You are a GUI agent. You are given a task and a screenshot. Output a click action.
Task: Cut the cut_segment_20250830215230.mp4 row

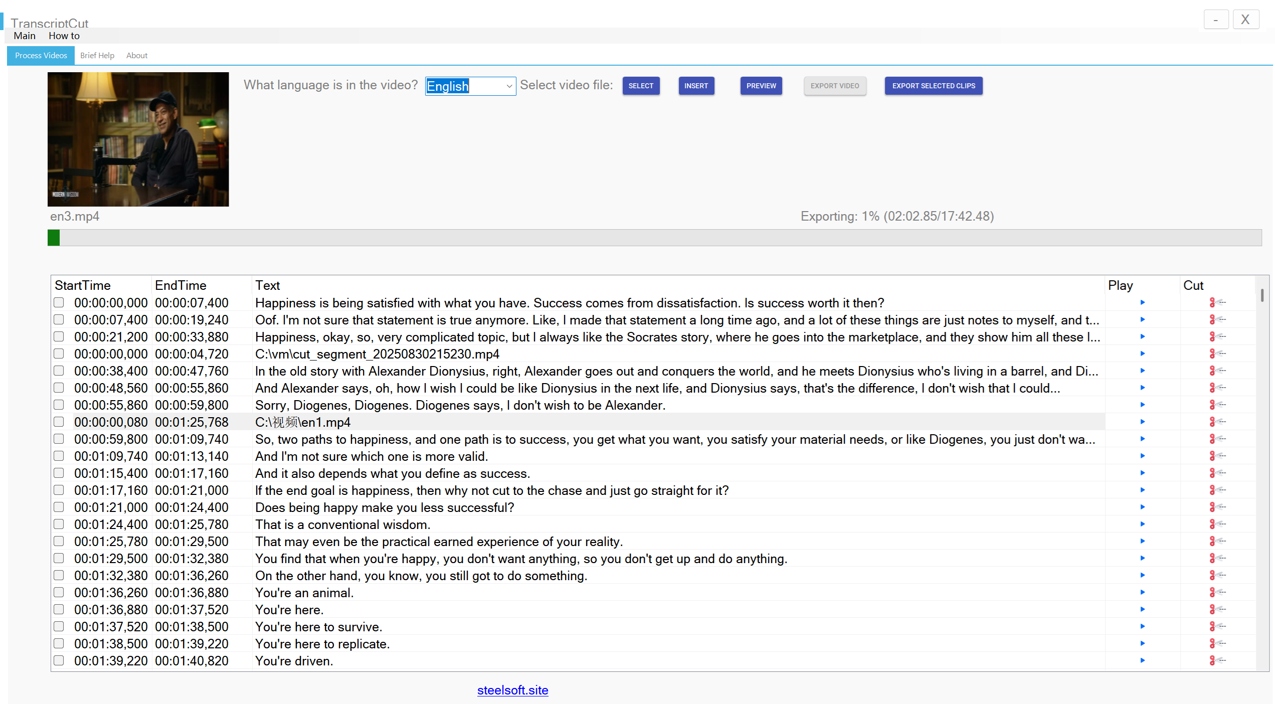pyautogui.click(x=1217, y=354)
